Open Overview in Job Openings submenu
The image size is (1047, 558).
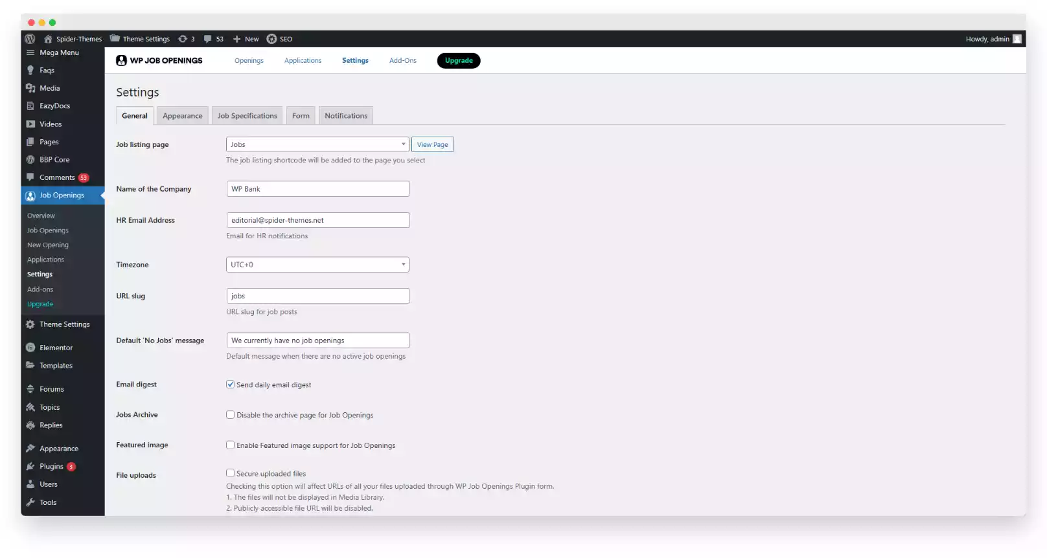click(x=41, y=216)
